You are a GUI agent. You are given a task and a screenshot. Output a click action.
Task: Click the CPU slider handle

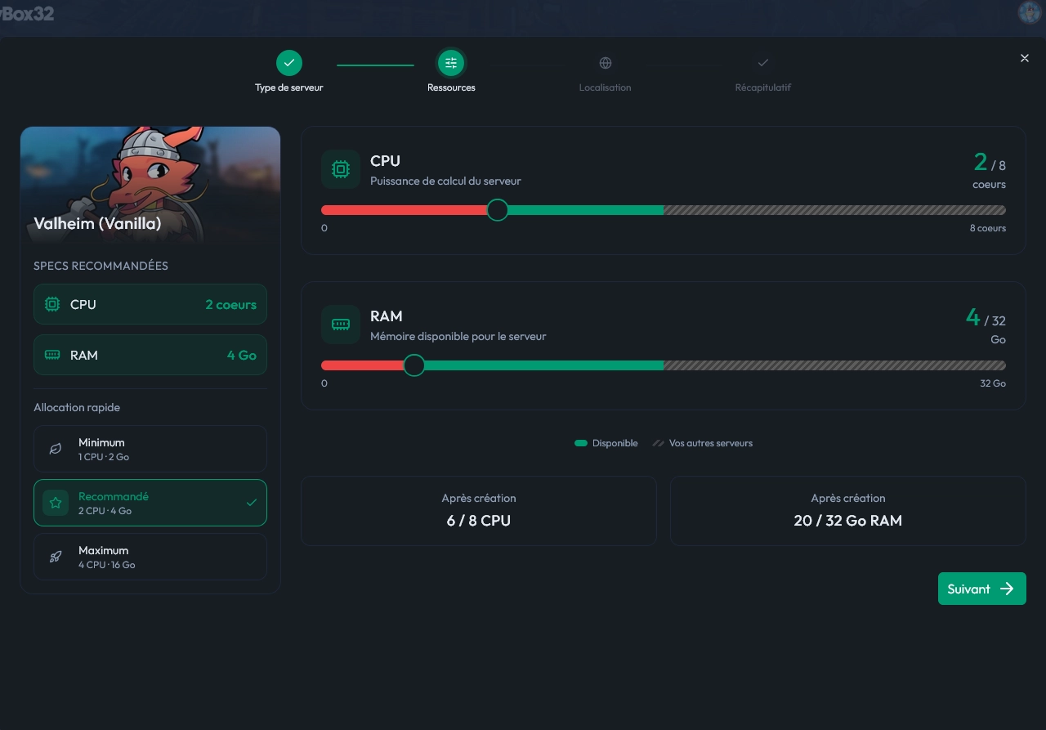[x=498, y=210]
